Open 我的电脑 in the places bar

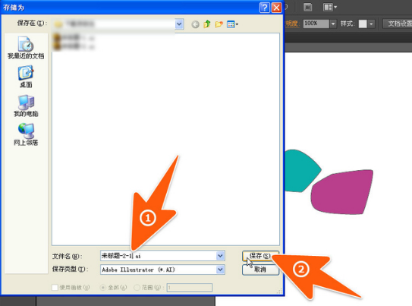pyautogui.click(x=26, y=106)
